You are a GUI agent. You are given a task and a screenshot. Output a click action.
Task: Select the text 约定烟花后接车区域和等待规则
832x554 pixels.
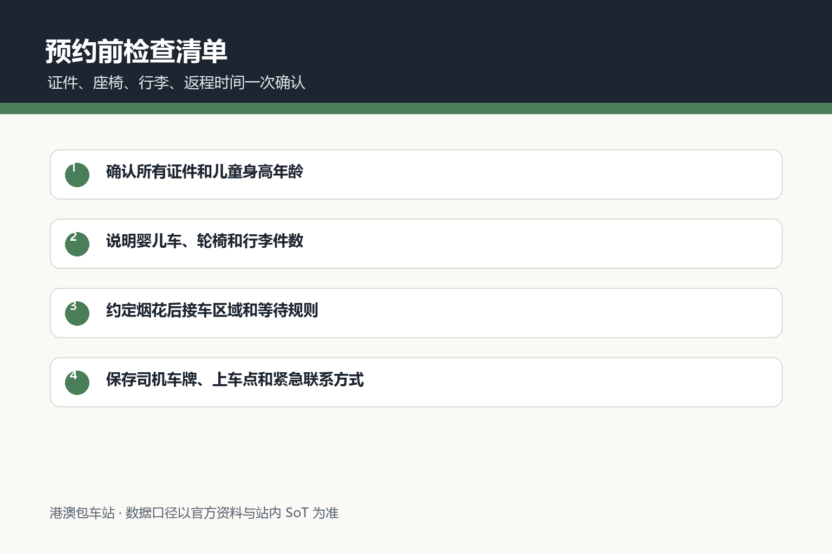212,310
